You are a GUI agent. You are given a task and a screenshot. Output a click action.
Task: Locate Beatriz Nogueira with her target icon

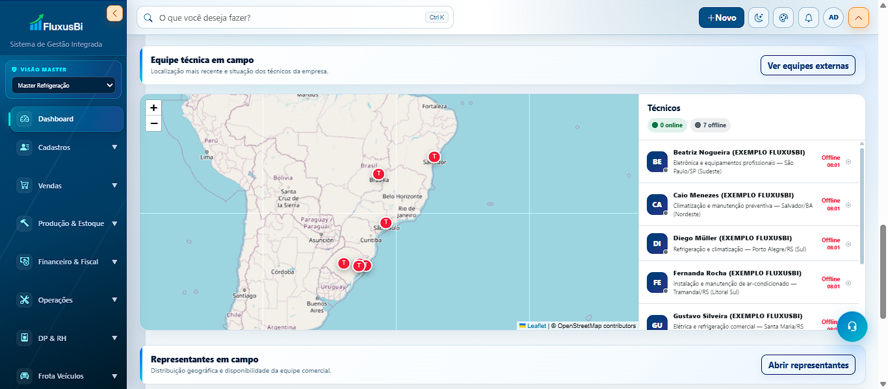coord(848,162)
